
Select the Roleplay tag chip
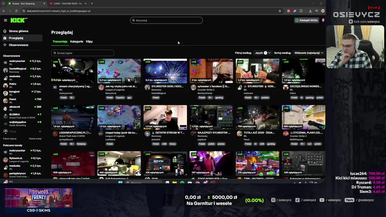tap(81, 144)
